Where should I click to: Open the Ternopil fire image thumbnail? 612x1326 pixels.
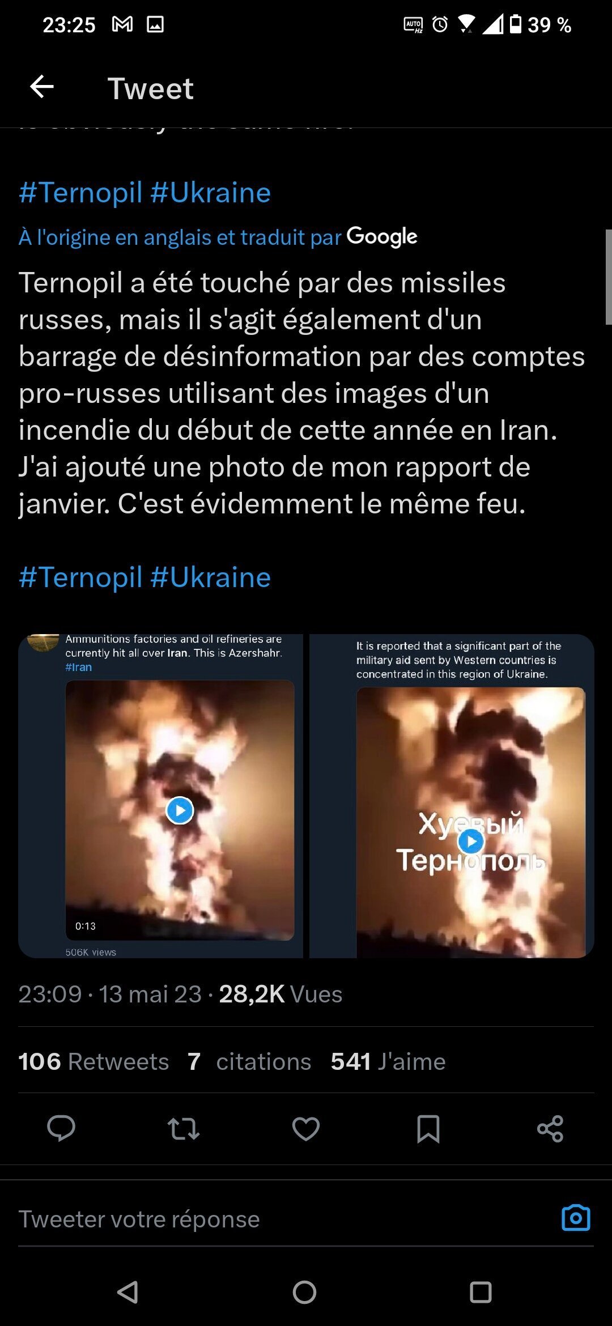(x=452, y=796)
